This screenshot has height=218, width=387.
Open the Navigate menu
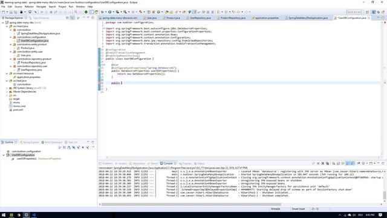coord(41,7)
